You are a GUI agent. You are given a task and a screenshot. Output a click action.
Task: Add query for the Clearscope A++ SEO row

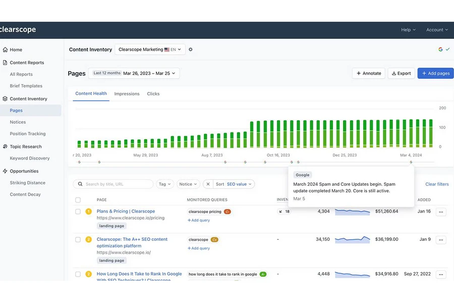click(x=199, y=248)
